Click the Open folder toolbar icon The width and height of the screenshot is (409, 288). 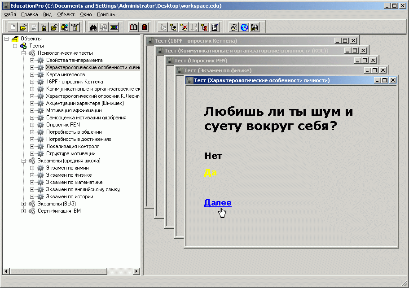click(x=23, y=27)
